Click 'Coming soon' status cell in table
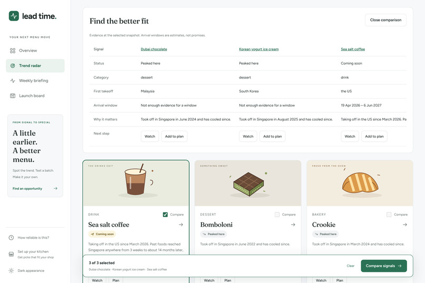 351,63
